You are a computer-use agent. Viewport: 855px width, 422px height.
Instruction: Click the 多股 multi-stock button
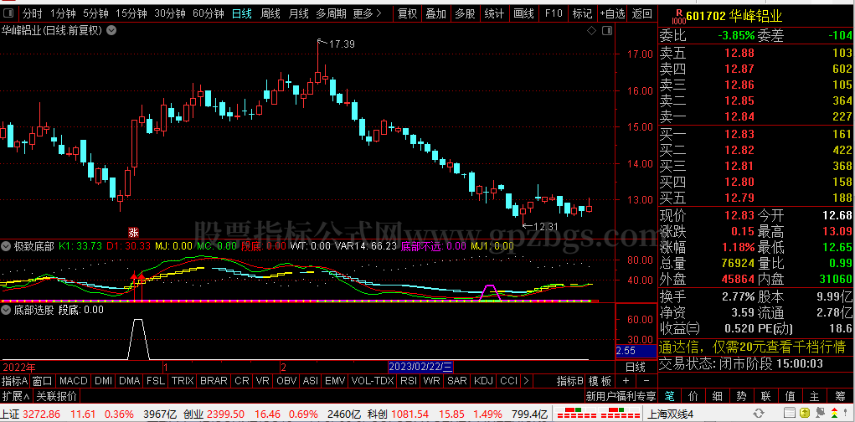click(465, 13)
